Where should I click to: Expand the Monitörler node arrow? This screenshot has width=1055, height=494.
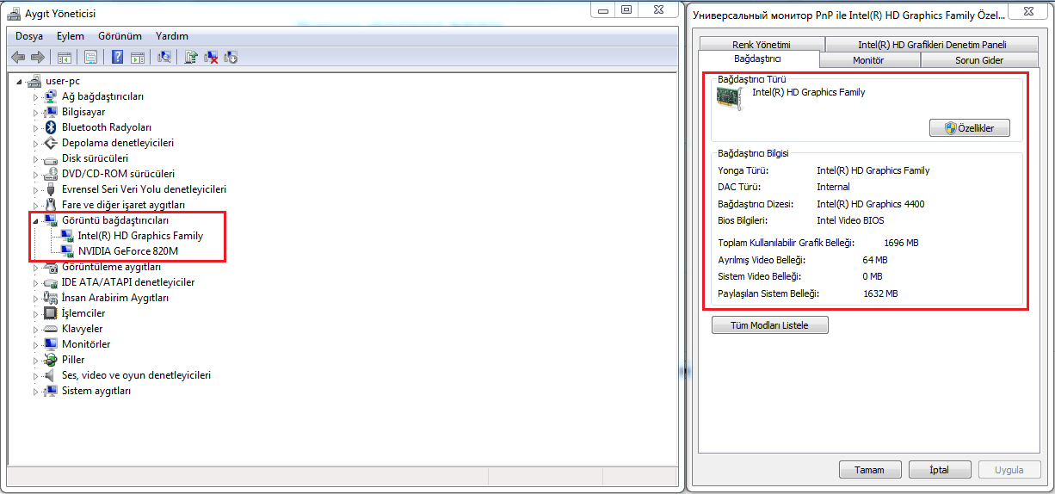36,345
